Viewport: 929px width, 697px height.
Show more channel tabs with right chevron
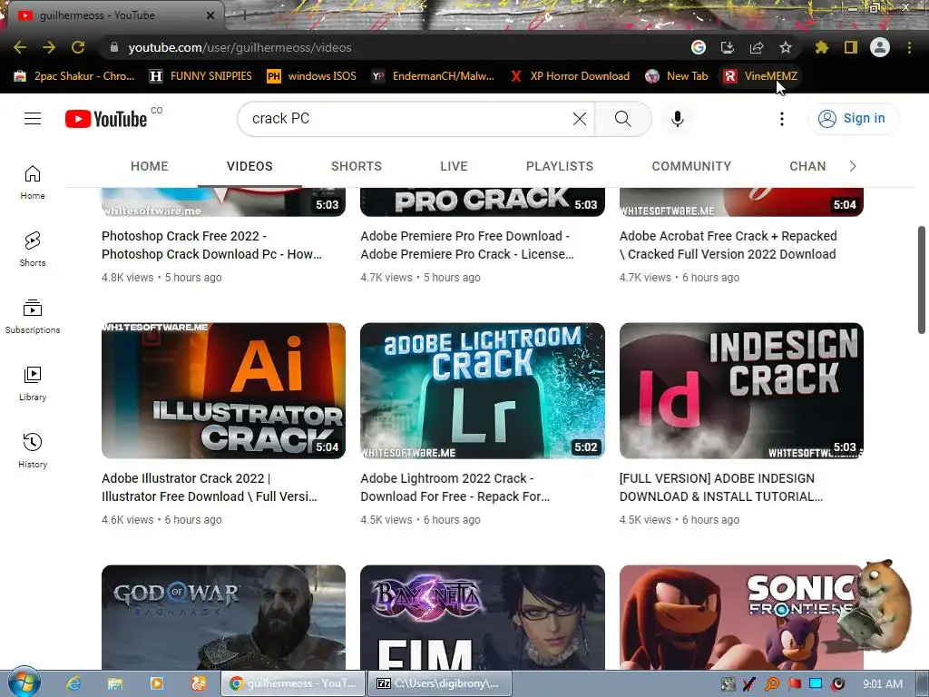(x=853, y=166)
